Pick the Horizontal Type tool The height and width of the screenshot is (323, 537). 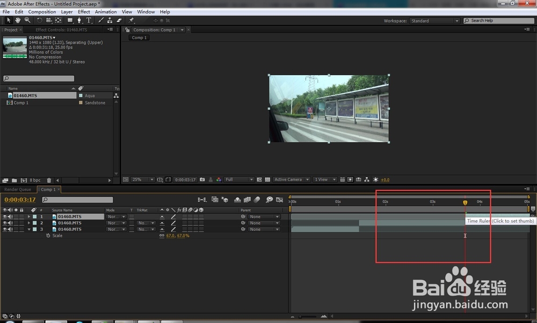coord(89,20)
